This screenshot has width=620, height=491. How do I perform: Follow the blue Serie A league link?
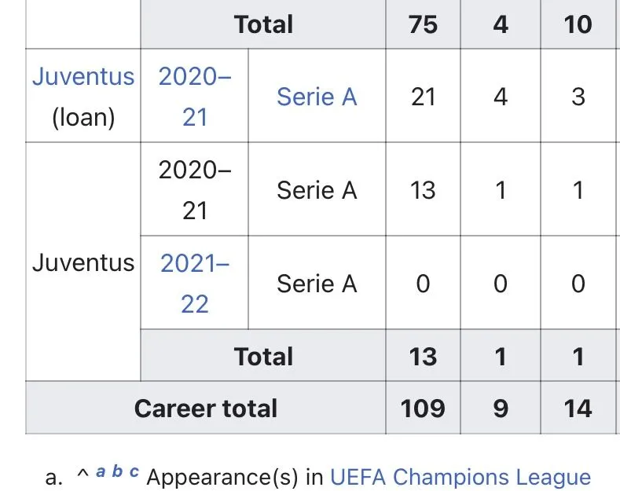[317, 97]
